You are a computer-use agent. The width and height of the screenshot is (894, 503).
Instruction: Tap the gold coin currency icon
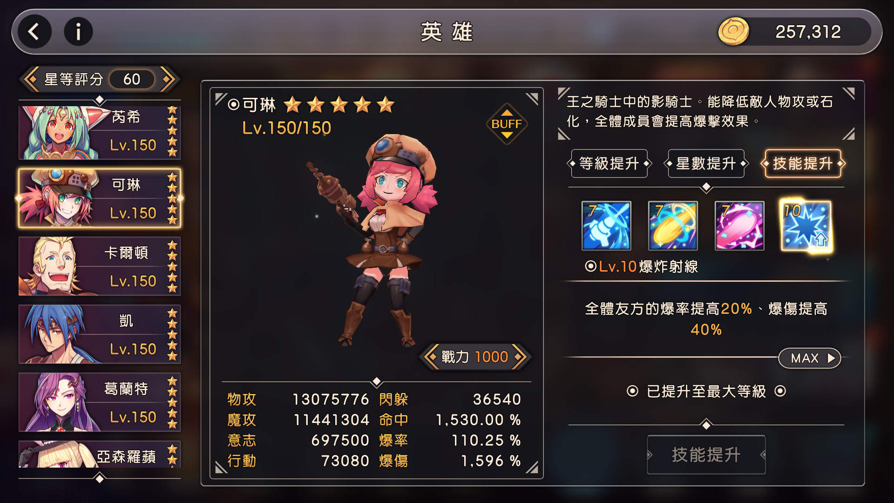pos(733,32)
